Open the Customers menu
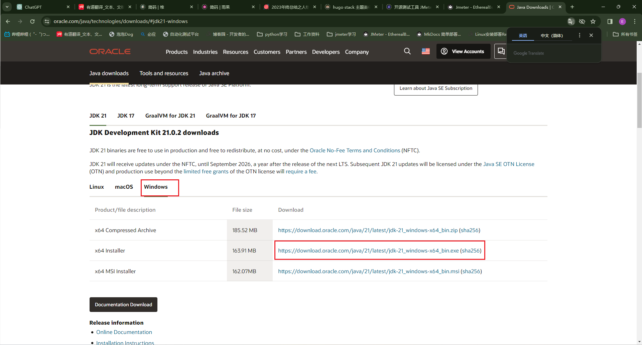This screenshot has width=642, height=345. 267,52
